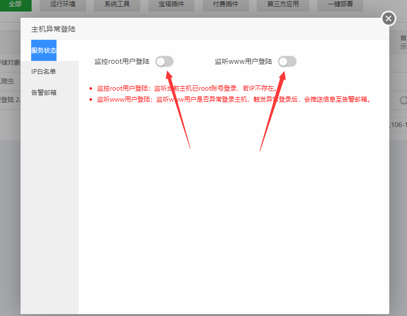Click the 主机异常登陆 dialog title
The width and height of the screenshot is (407, 316).
[x=53, y=29]
